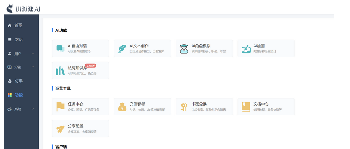The image size is (350, 149).
Task: Click the person icon beside 用户
Action: pyautogui.click(x=9, y=54)
